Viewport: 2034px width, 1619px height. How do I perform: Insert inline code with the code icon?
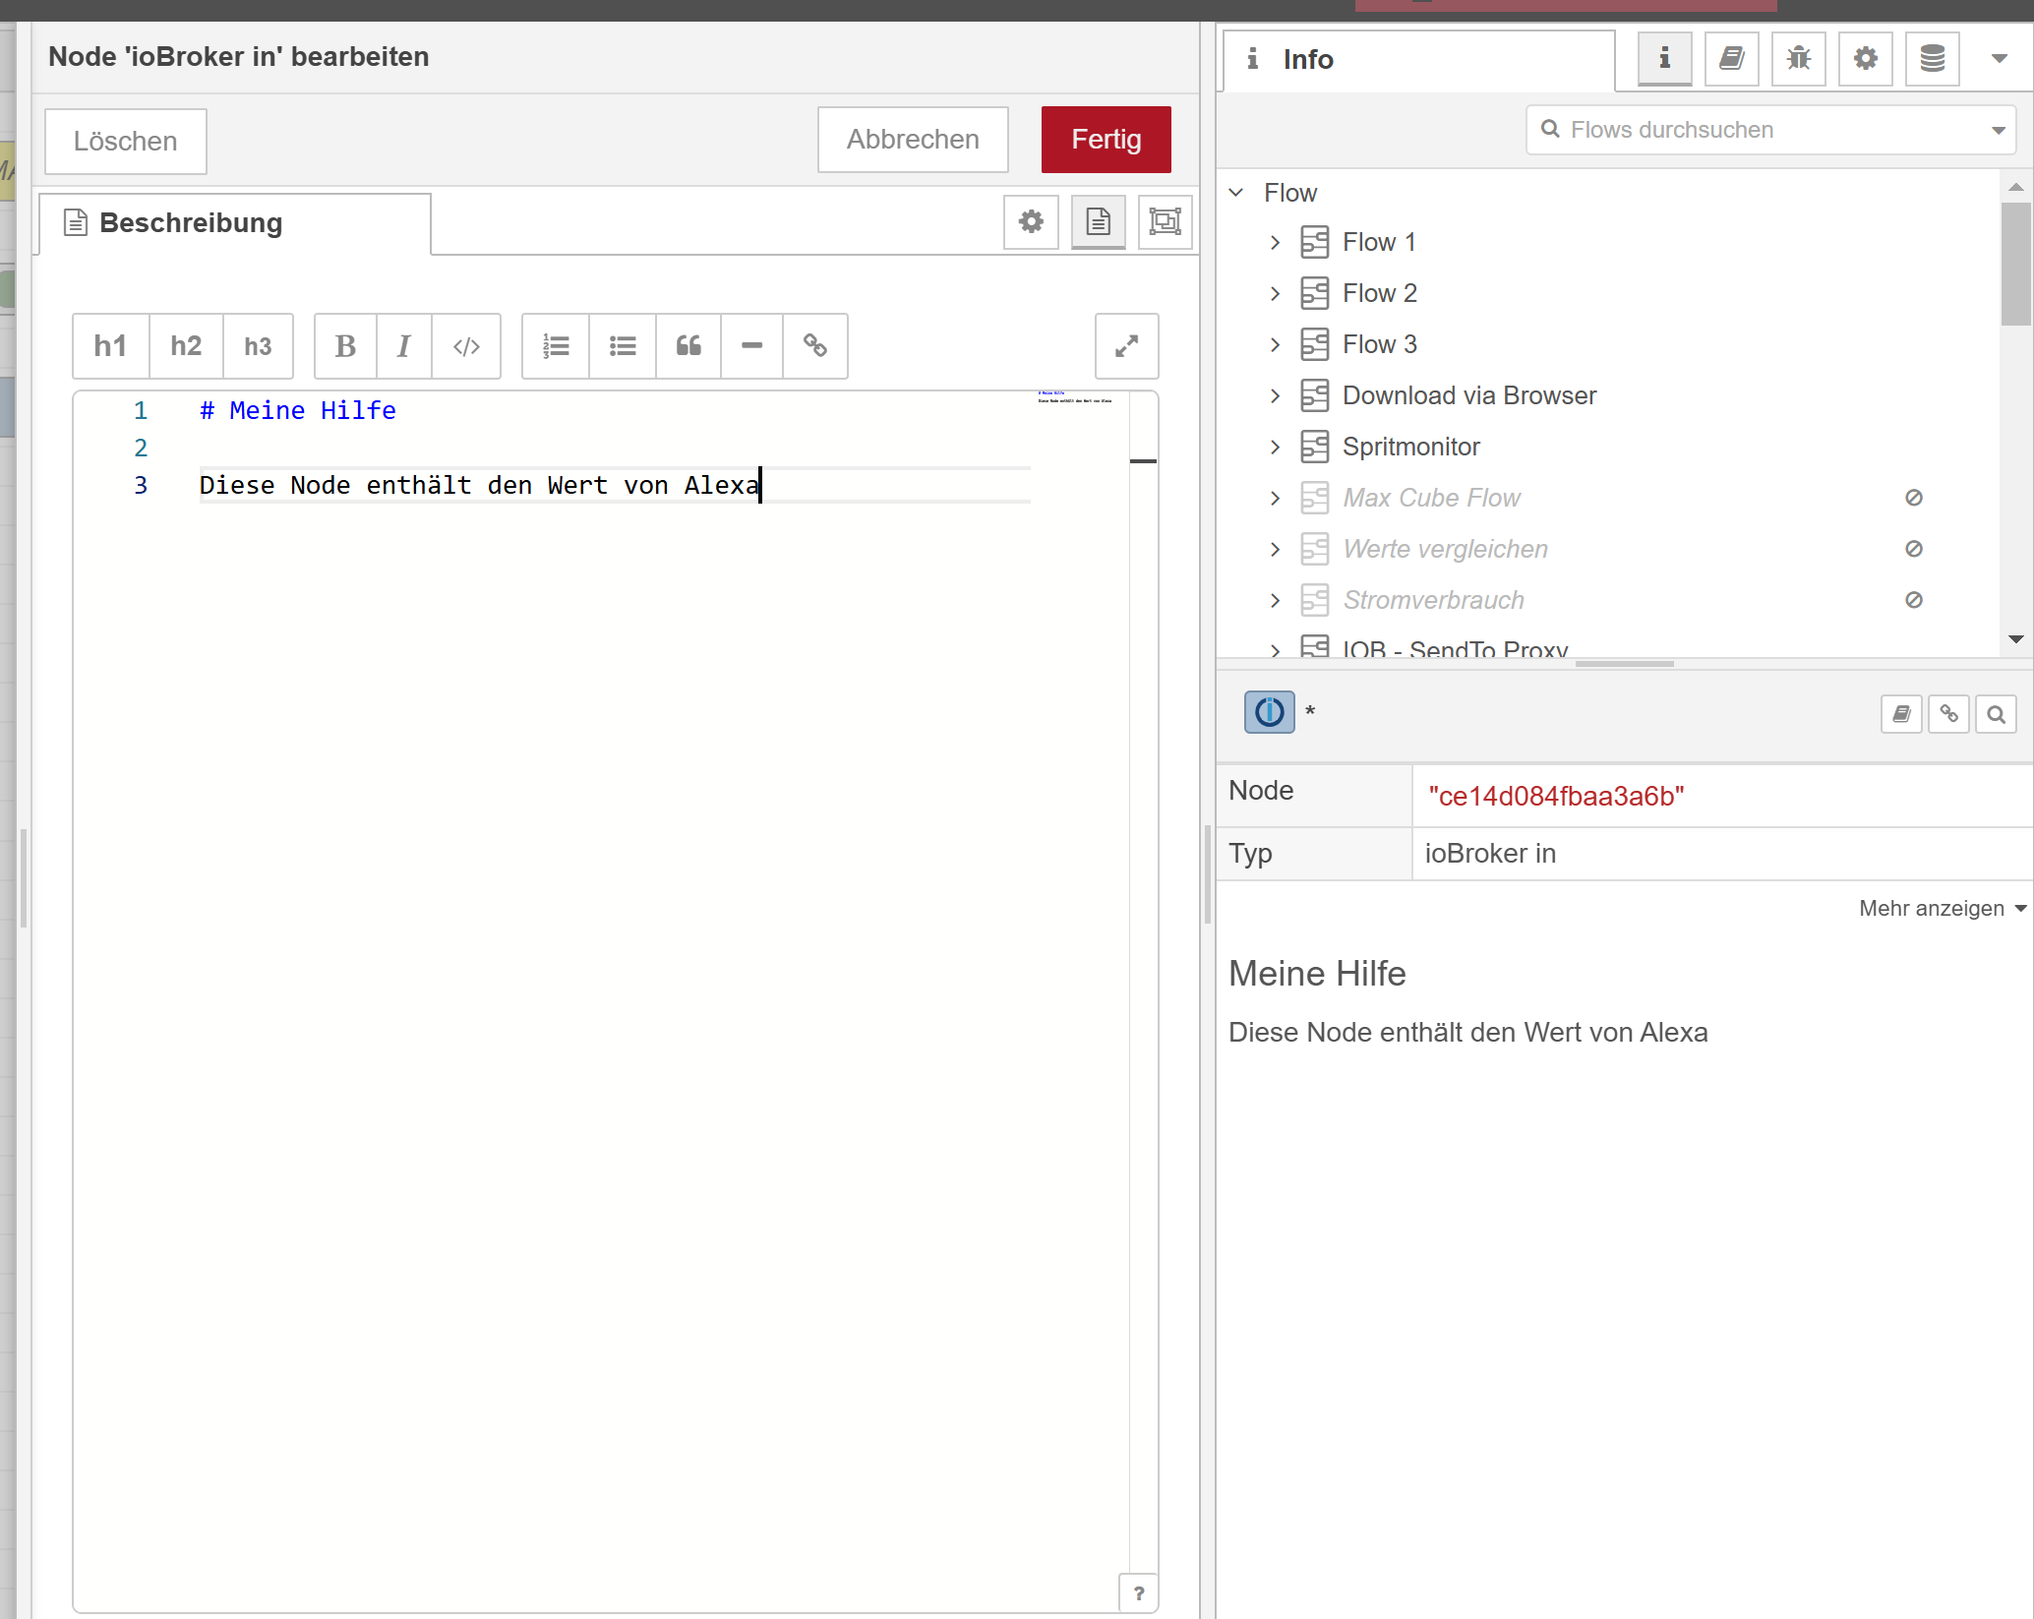[466, 346]
